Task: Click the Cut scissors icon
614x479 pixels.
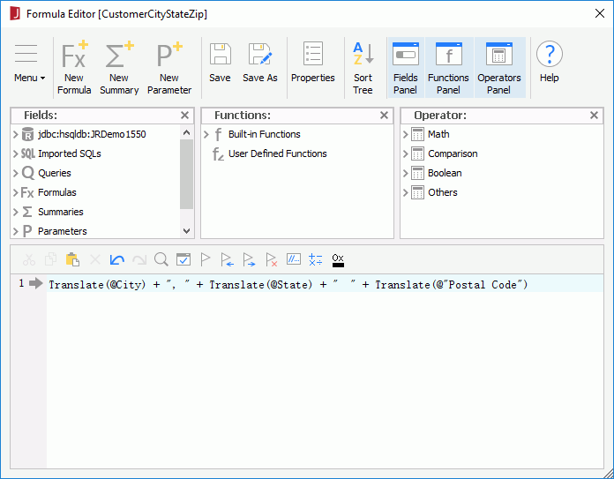Action: click(29, 259)
